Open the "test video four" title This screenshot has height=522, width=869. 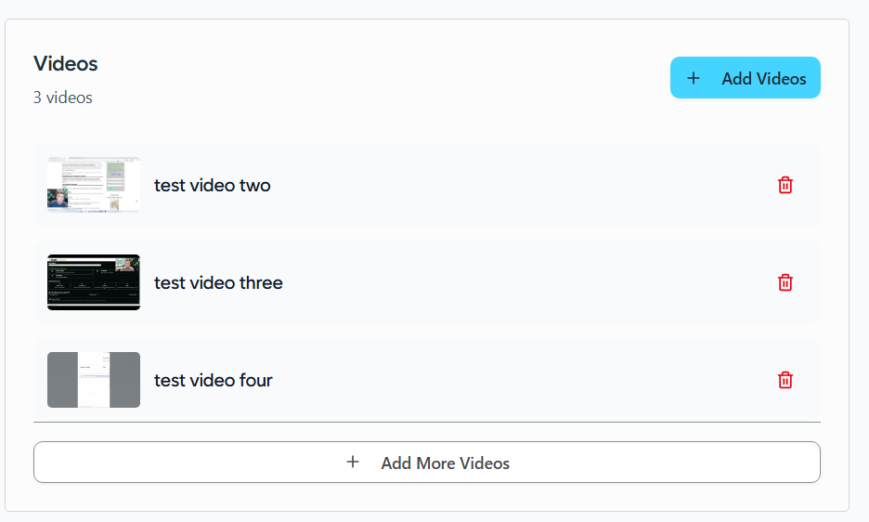(214, 380)
